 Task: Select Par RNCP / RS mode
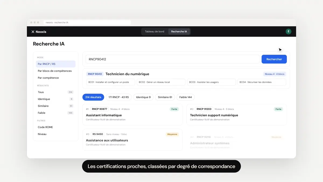[x=56, y=64]
